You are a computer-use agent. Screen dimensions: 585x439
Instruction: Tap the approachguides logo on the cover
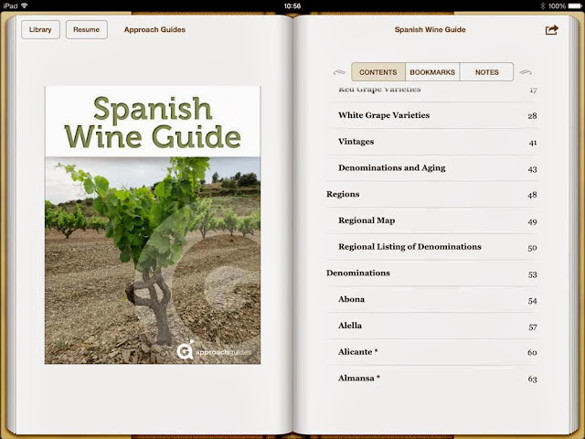click(214, 350)
